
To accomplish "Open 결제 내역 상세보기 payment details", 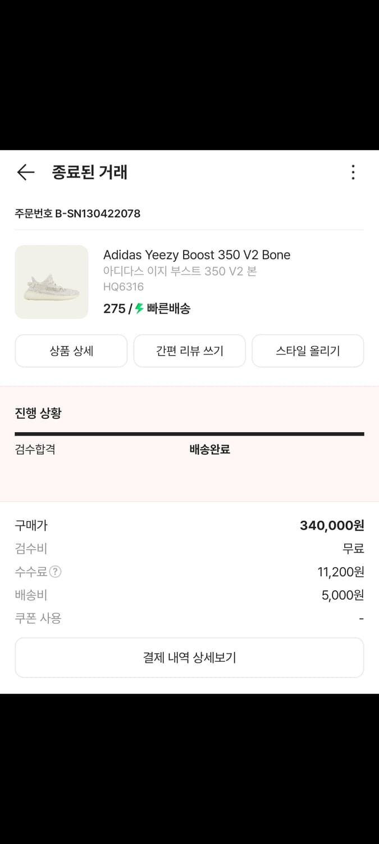I will 189,657.
